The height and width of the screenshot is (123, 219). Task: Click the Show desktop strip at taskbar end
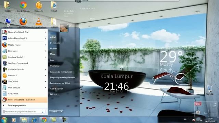[x=218, y=120]
